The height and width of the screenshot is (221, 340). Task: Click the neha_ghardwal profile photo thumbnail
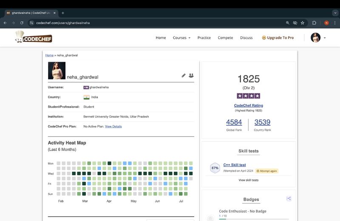click(x=57, y=71)
